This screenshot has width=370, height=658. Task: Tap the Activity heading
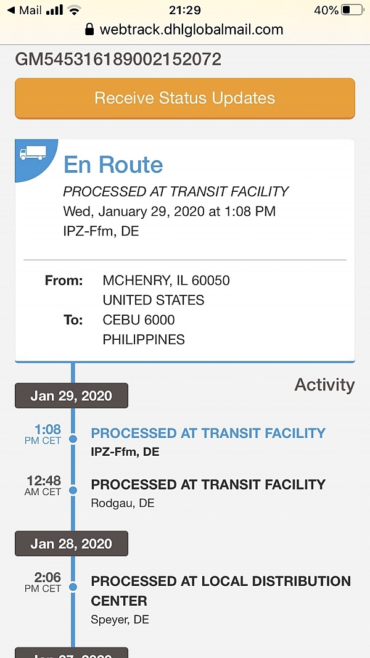(x=324, y=385)
